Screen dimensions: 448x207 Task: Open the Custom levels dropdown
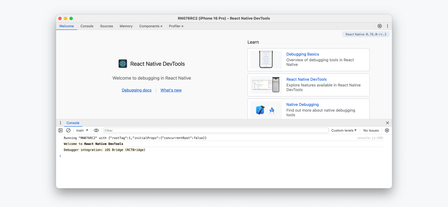[x=344, y=130]
